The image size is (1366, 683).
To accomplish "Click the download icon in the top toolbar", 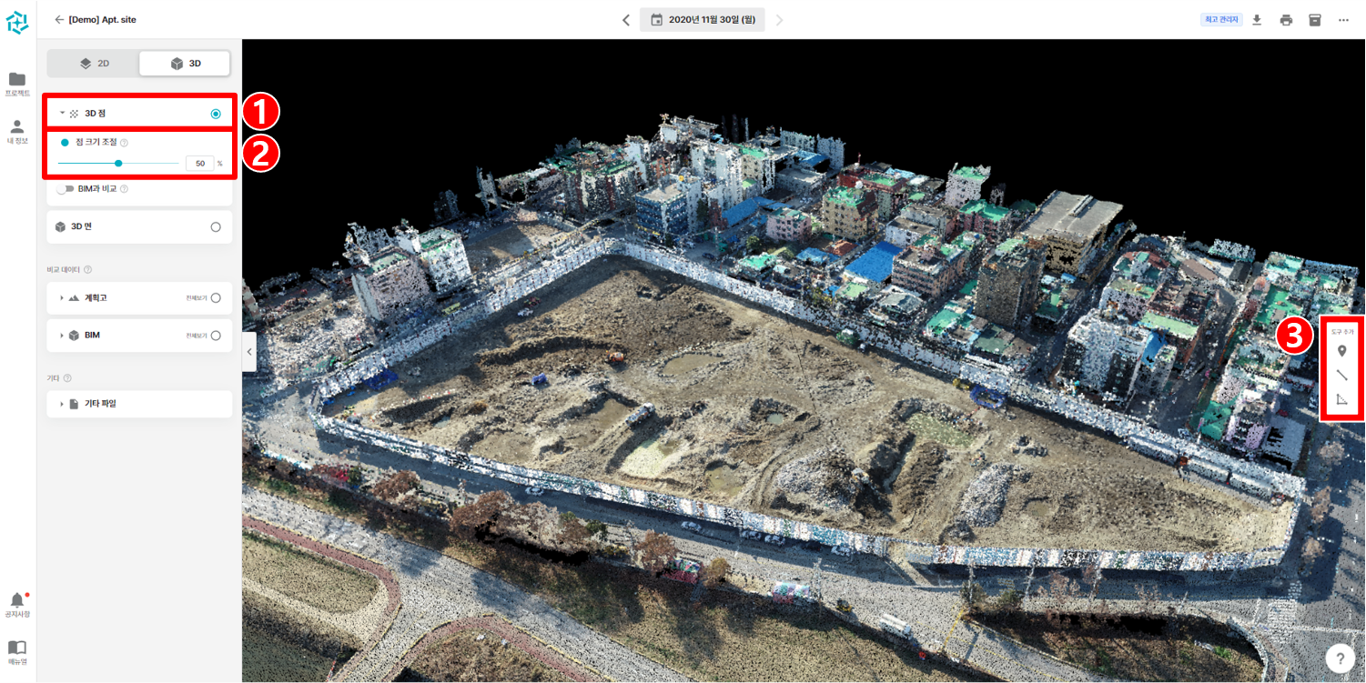I will pyautogui.click(x=1256, y=18).
